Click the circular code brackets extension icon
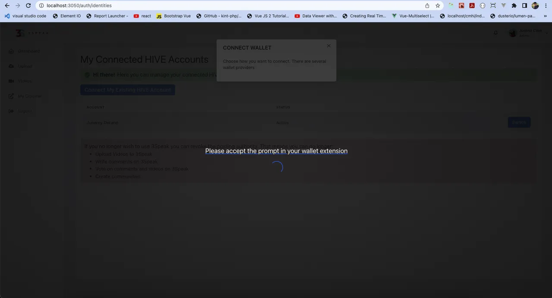Image resolution: width=552 pixels, height=298 pixels. pyautogui.click(x=483, y=6)
